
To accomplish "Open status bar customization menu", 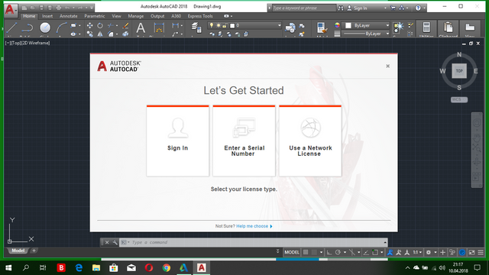I will (481, 252).
